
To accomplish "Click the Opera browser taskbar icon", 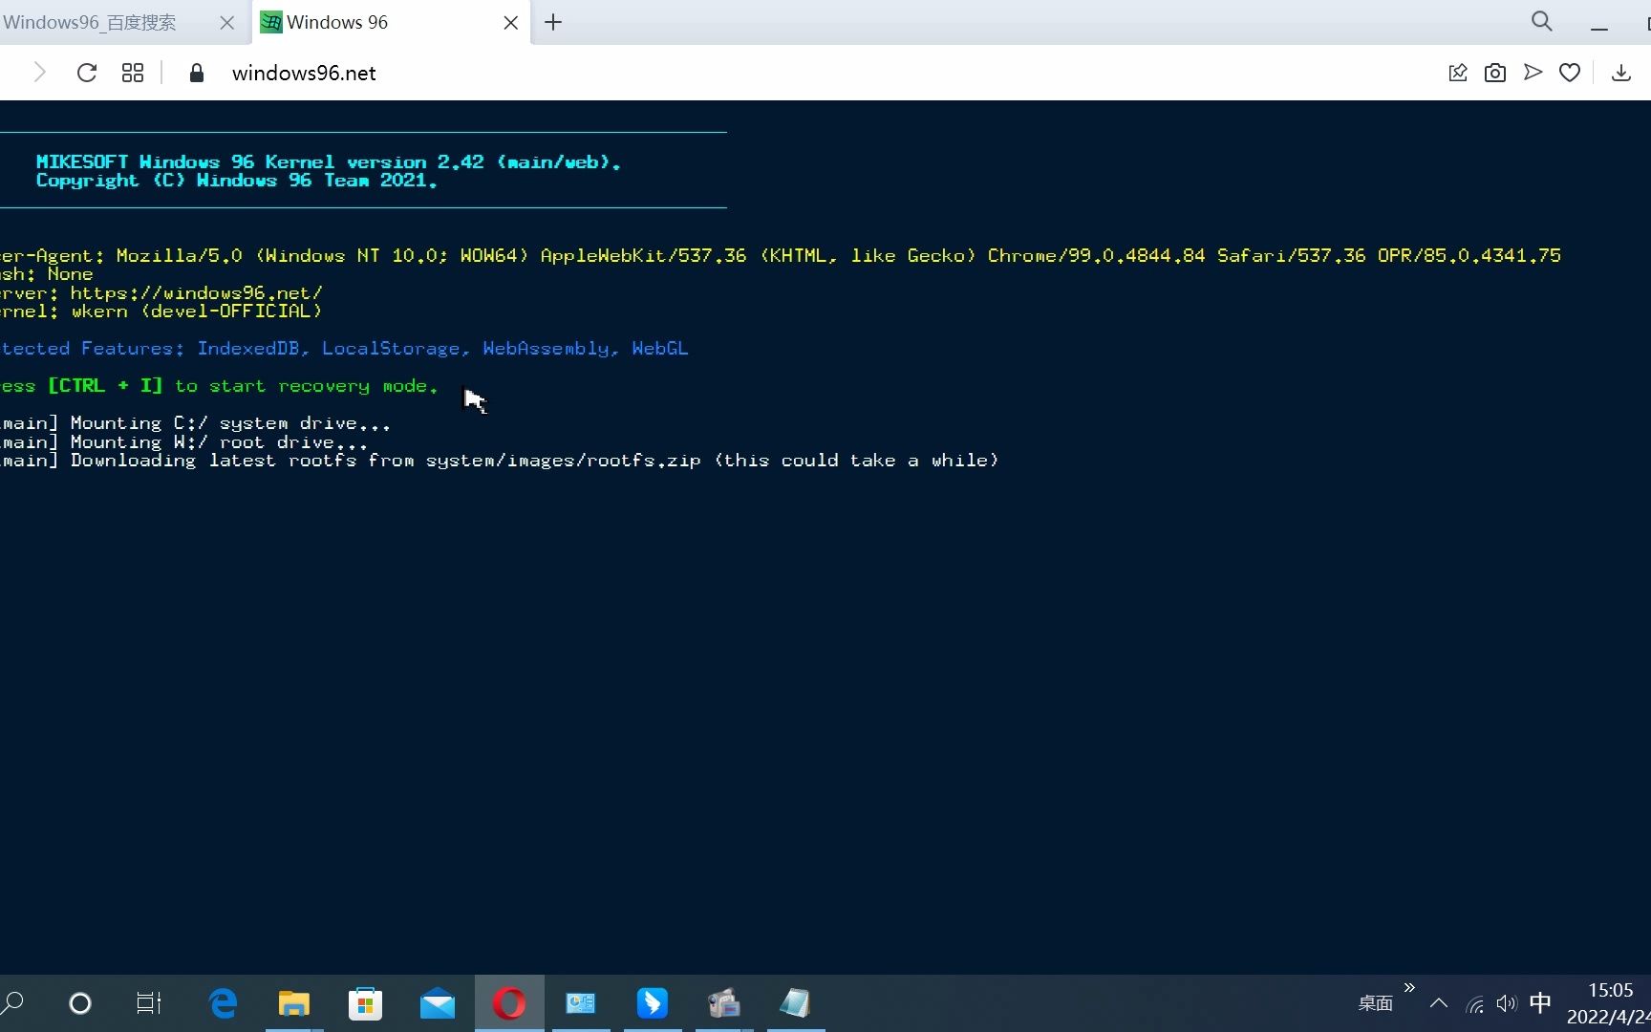I will click(509, 1003).
